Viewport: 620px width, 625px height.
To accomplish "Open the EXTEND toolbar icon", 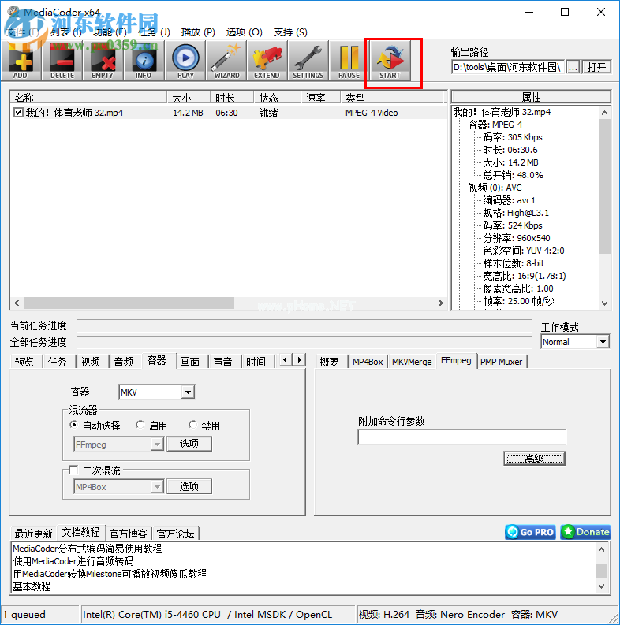I will coord(267,61).
